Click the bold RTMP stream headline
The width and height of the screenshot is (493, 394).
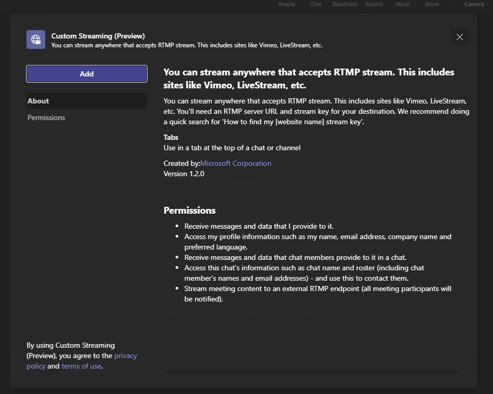[309, 78]
